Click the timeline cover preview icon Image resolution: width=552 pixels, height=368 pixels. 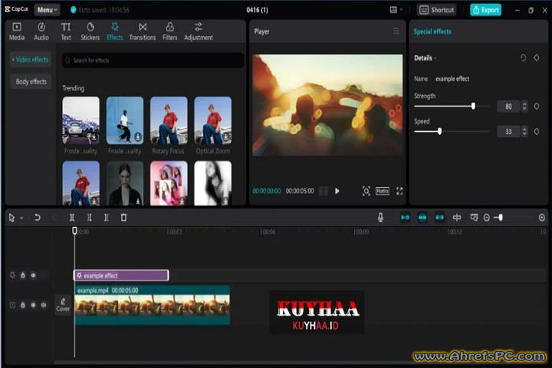(x=475, y=217)
